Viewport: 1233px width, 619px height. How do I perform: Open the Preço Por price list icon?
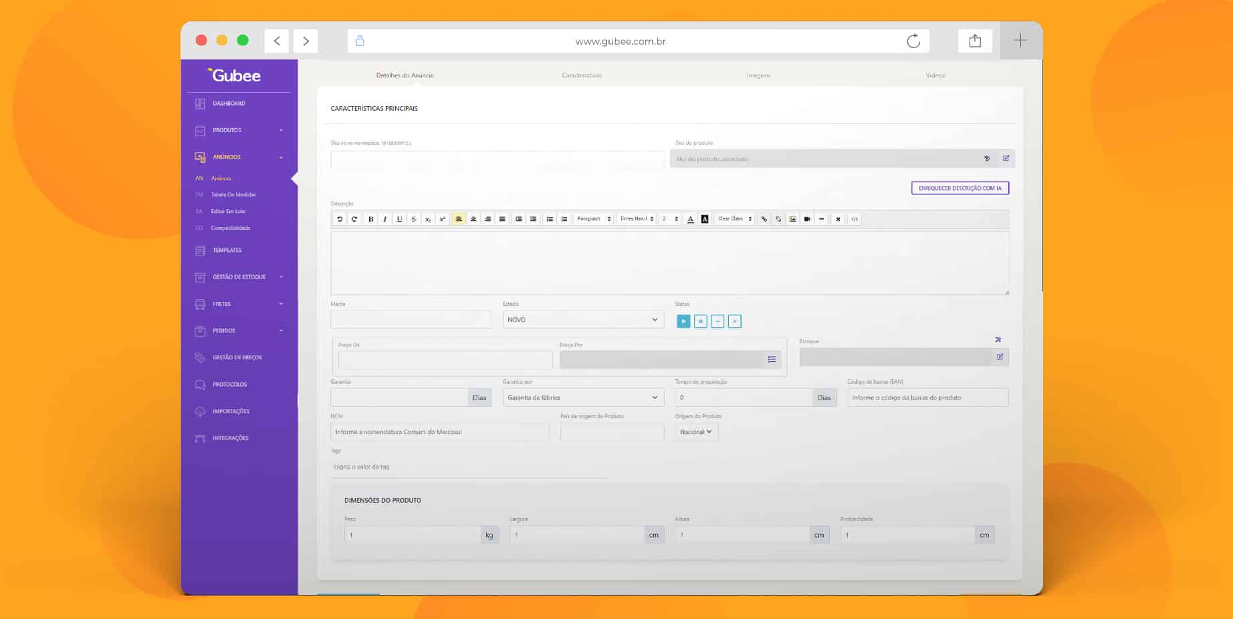(x=772, y=360)
